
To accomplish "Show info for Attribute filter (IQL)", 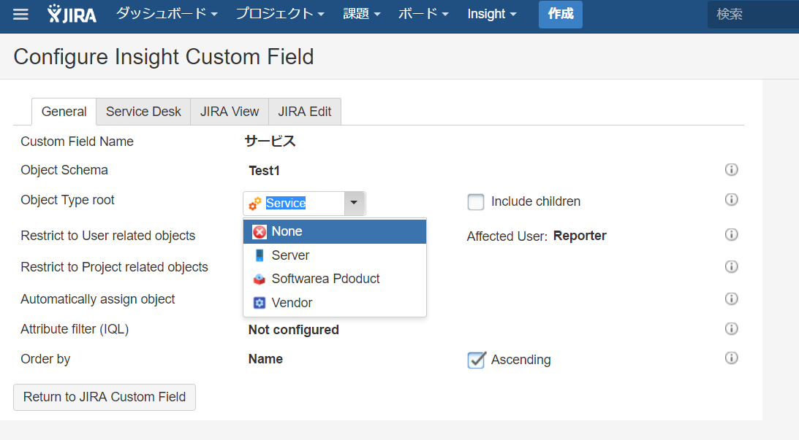I will tap(731, 328).
